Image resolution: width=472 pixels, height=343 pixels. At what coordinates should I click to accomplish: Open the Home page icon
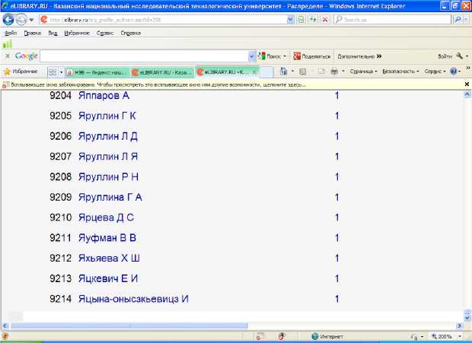pyautogui.click(x=283, y=71)
